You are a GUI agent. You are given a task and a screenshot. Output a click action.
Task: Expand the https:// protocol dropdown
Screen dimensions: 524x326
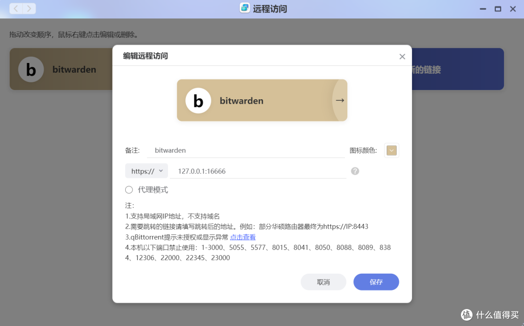(x=147, y=171)
